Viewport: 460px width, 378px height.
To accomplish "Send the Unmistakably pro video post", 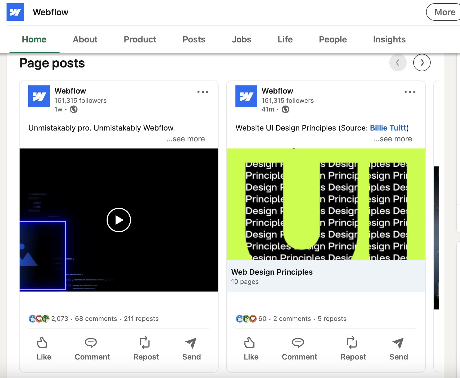I will 192,349.
